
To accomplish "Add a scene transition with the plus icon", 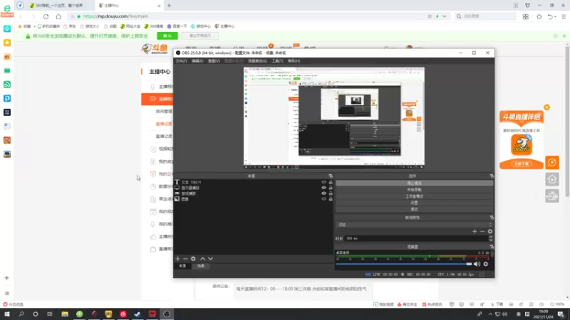I will 475,232.
